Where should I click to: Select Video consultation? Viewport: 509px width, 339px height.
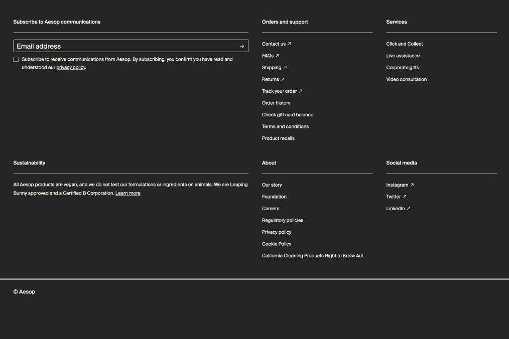point(407,79)
